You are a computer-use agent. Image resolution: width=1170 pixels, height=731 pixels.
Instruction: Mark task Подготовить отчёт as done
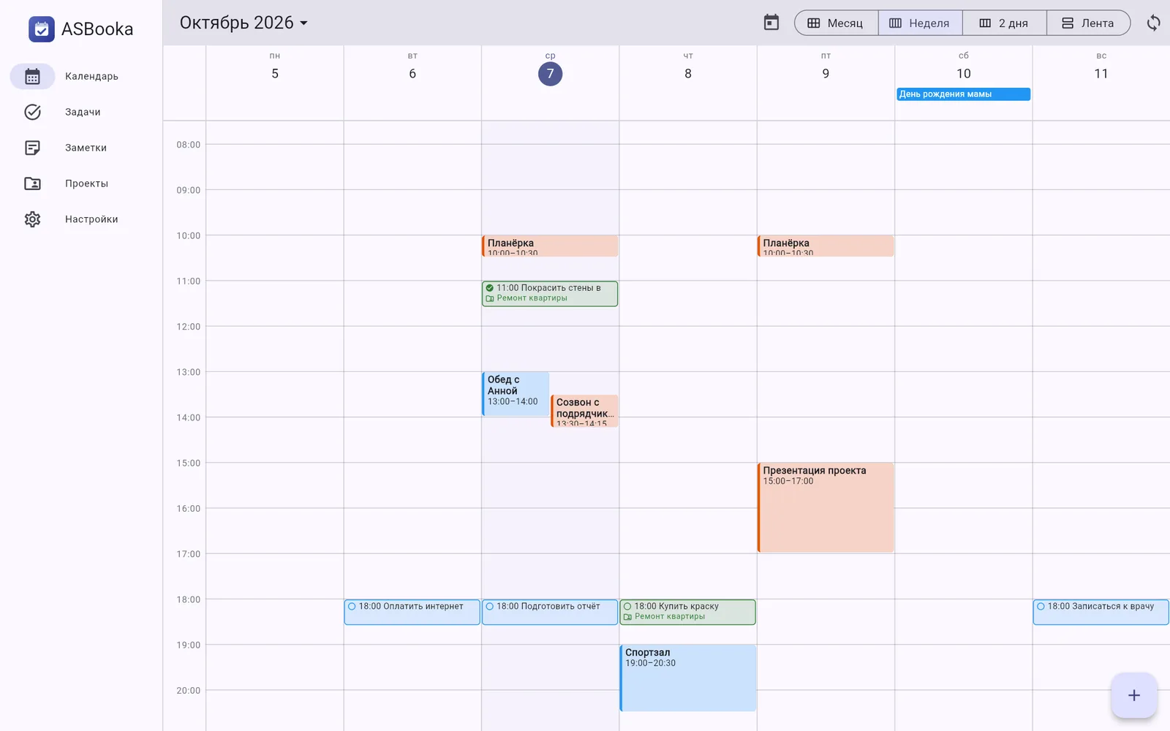point(490,606)
